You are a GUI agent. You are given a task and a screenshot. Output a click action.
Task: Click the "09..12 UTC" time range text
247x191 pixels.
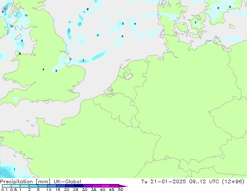pos(204,182)
